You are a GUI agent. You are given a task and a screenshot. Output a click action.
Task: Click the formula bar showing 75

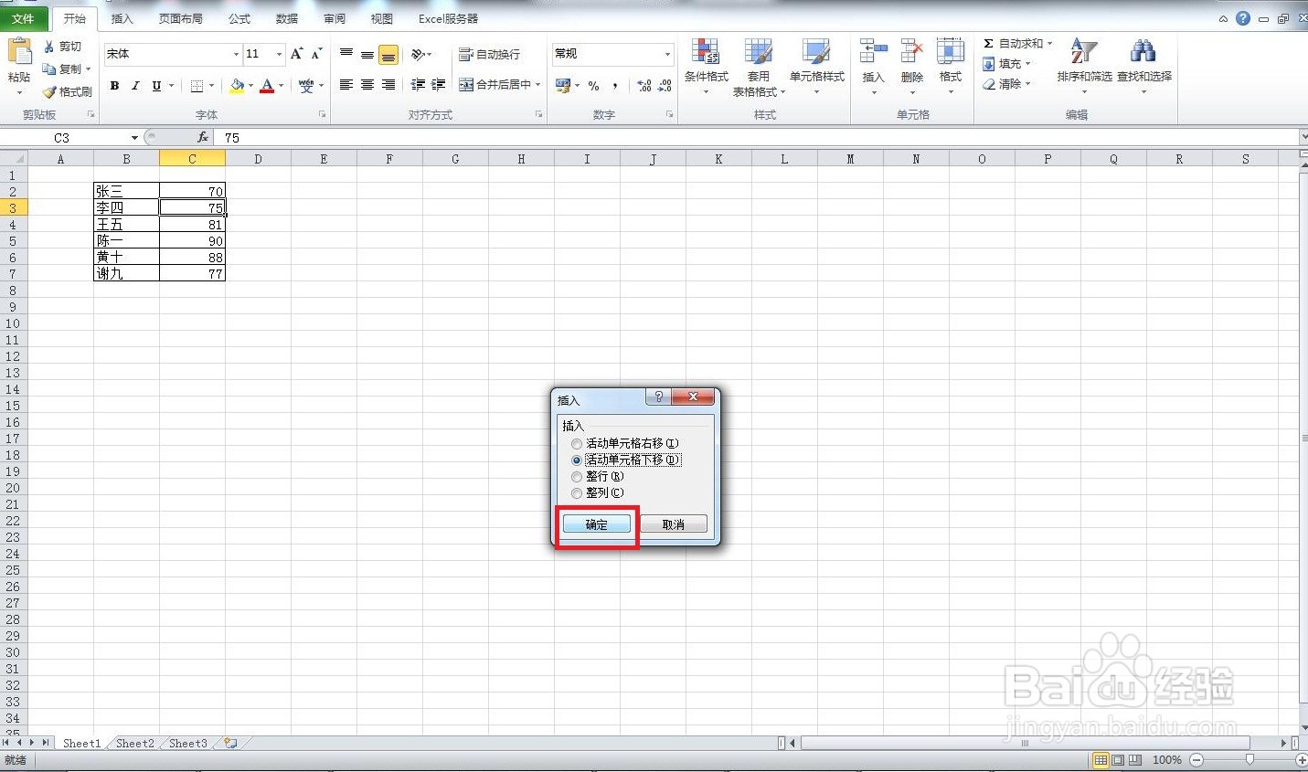coord(759,138)
